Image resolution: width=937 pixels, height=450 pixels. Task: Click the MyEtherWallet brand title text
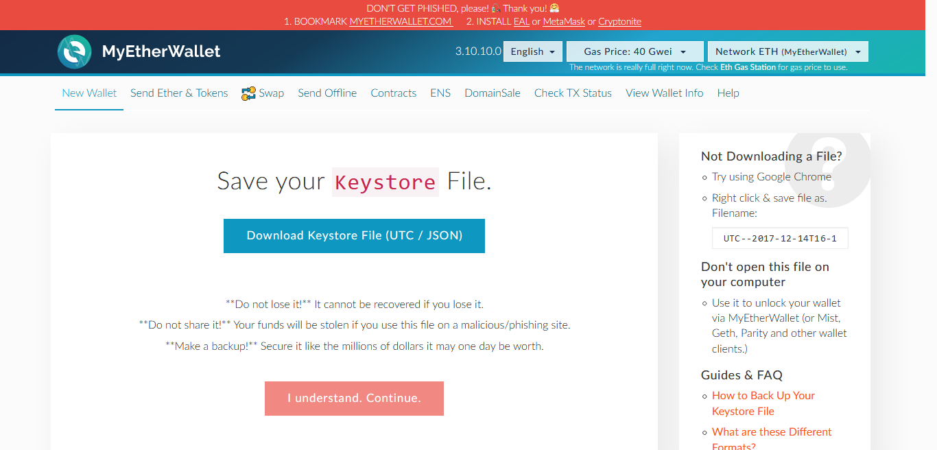[161, 51]
